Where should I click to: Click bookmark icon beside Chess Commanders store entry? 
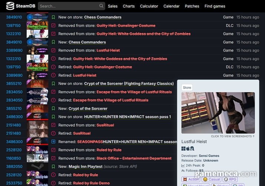click(53, 17)
